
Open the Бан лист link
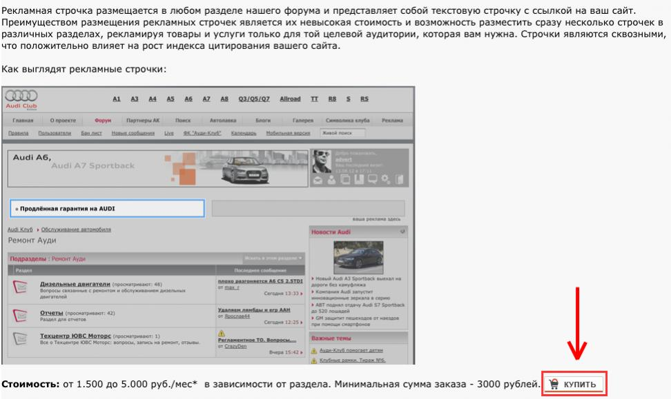click(92, 133)
